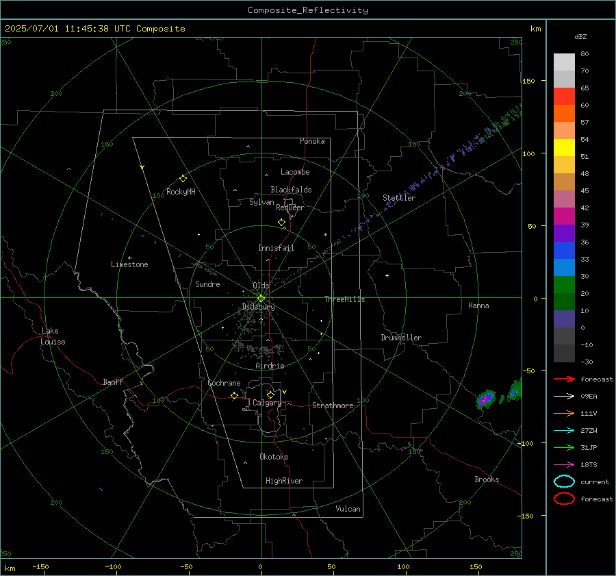This screenshot has height=576, width=616.
Task: Click the Blackfalds label
Action: point(291,190)
